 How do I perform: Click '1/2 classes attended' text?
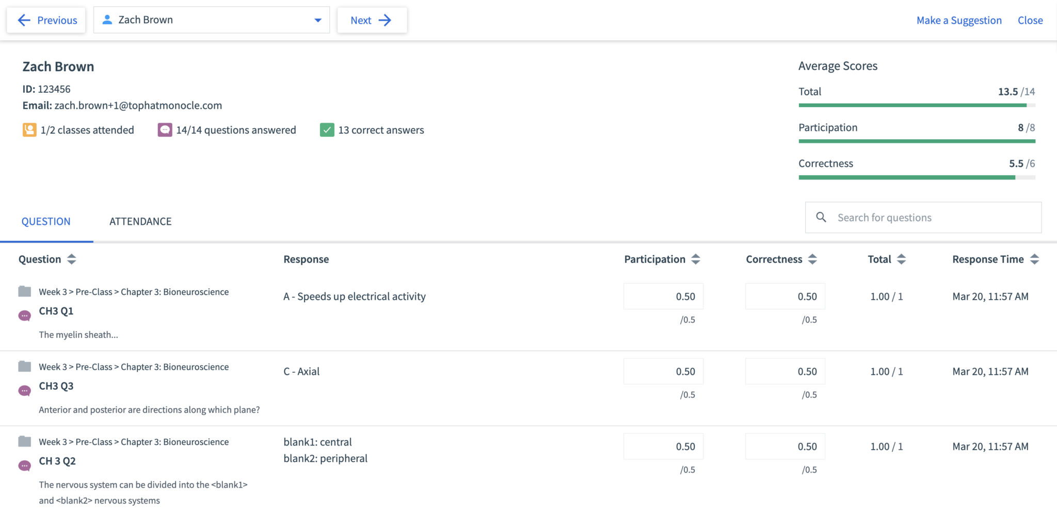pyautogui.click(x=87, y=130)
